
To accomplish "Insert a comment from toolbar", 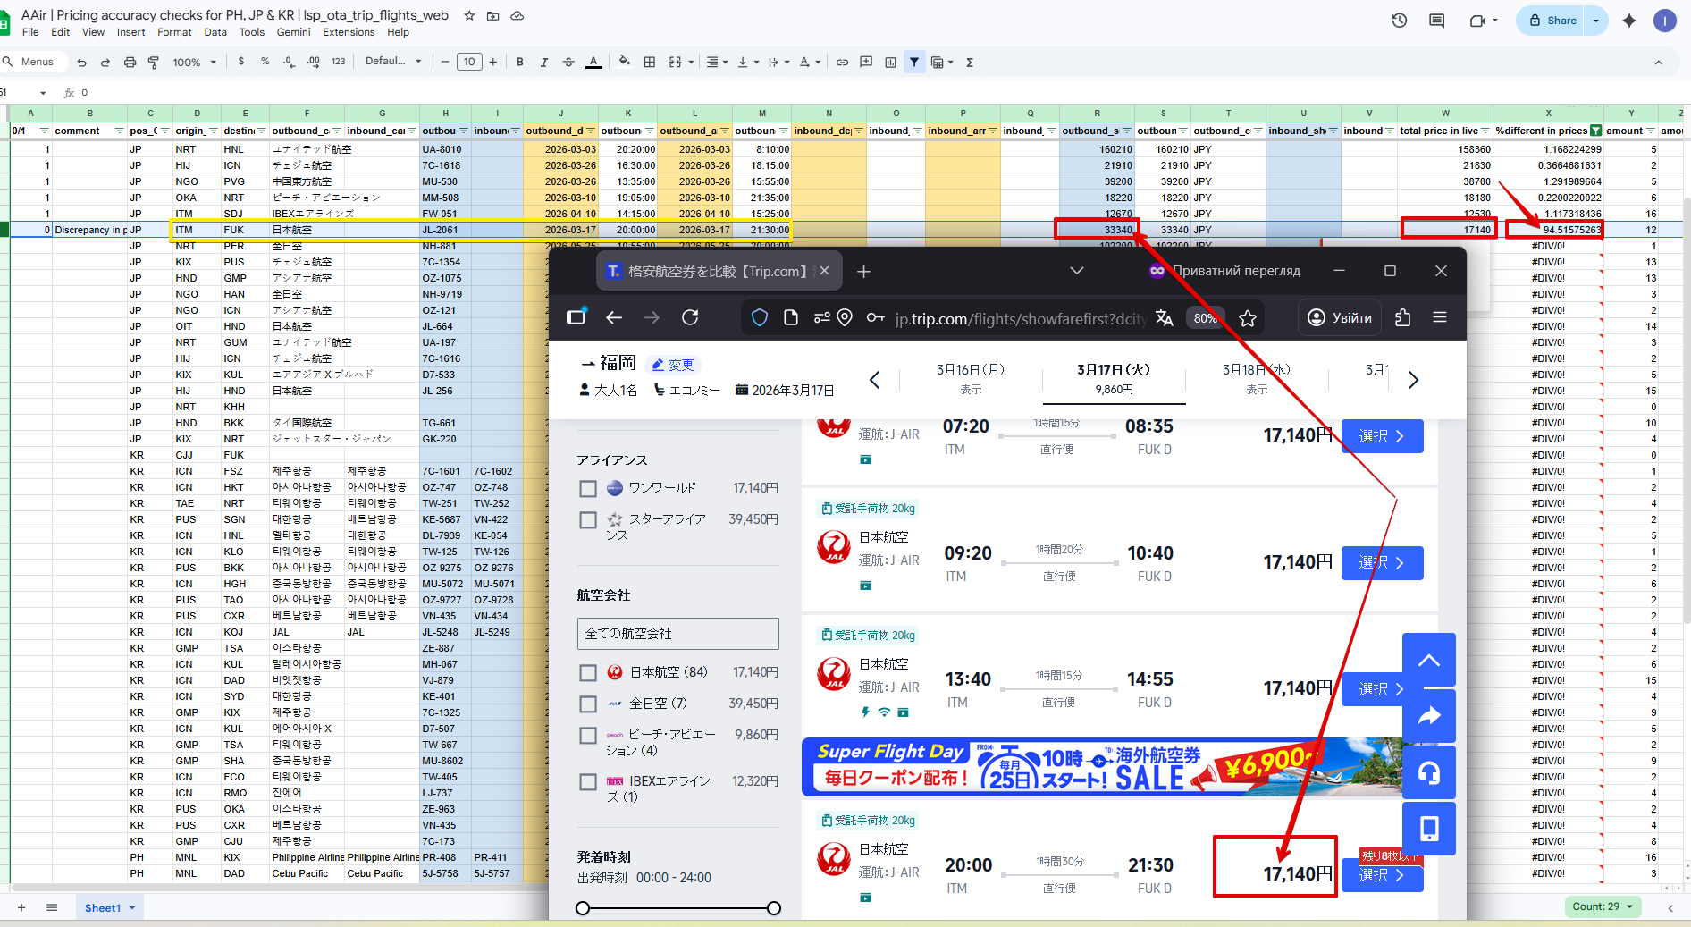I will (x=866, y=62).
